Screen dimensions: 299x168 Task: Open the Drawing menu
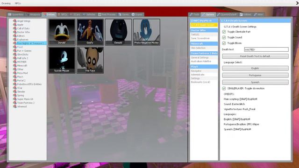(x=6, y=3)
